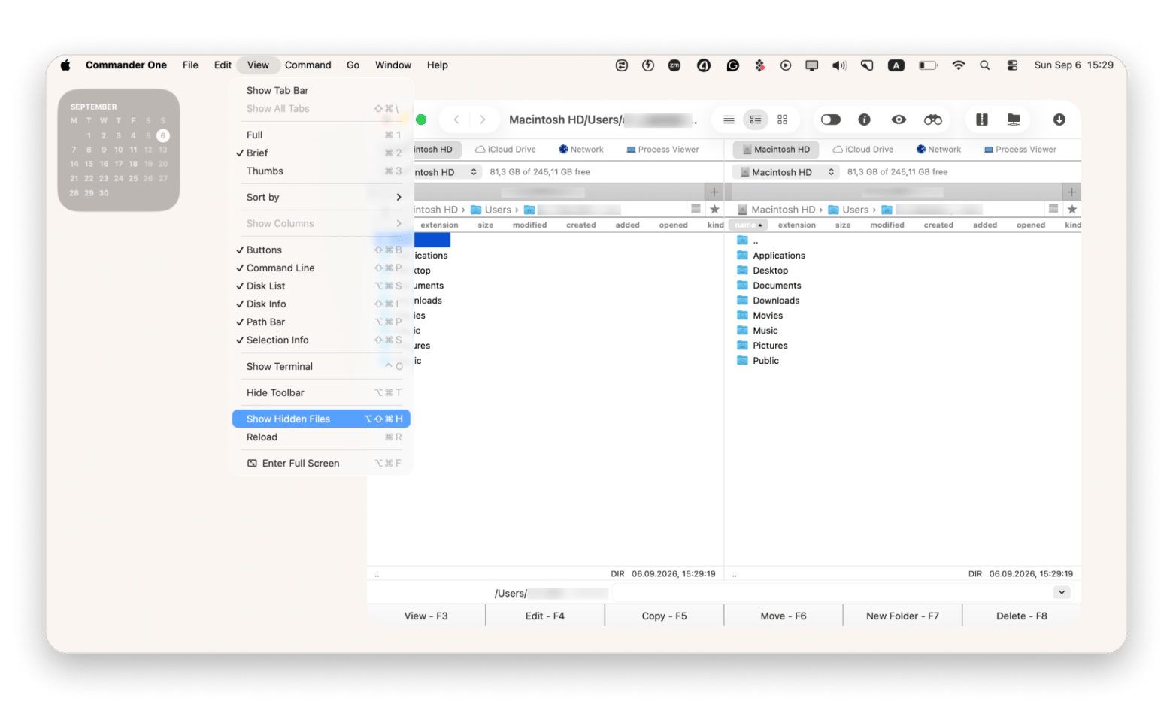The image size is (1173, 714).
Task: Open the Command menu in menu bar
Action: (x=308, y=65)
